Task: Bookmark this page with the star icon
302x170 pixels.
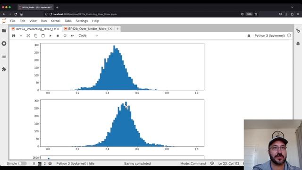Action: point(256,14)
